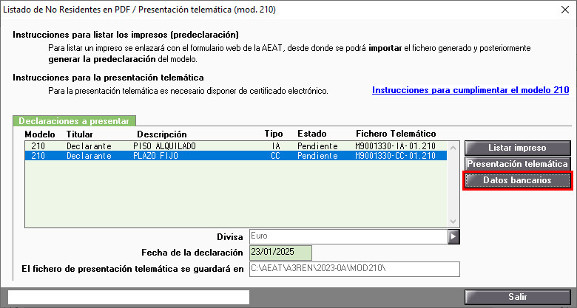Click the Pendiente status of PLAZO FIJO
This screenshot has width=577, height=308.
tap(317, 155)
